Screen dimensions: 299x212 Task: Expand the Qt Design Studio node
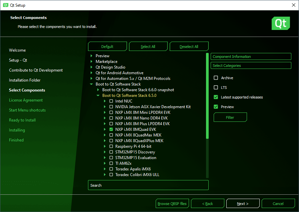point(91,67)
